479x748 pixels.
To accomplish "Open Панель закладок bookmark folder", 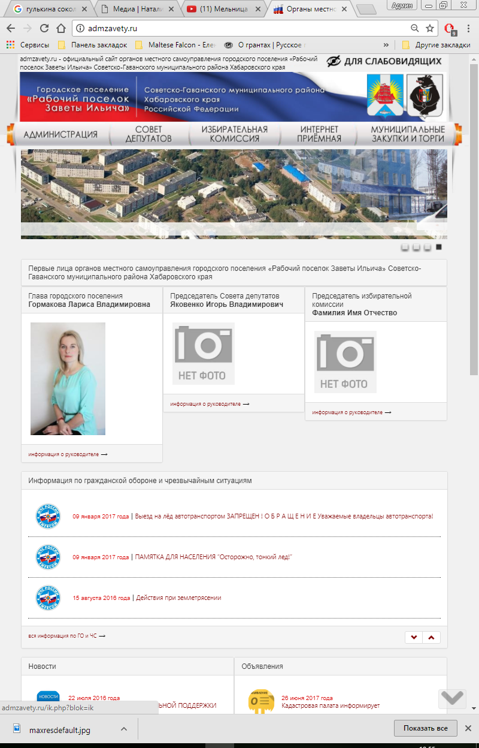I will (x=92, y=45).
